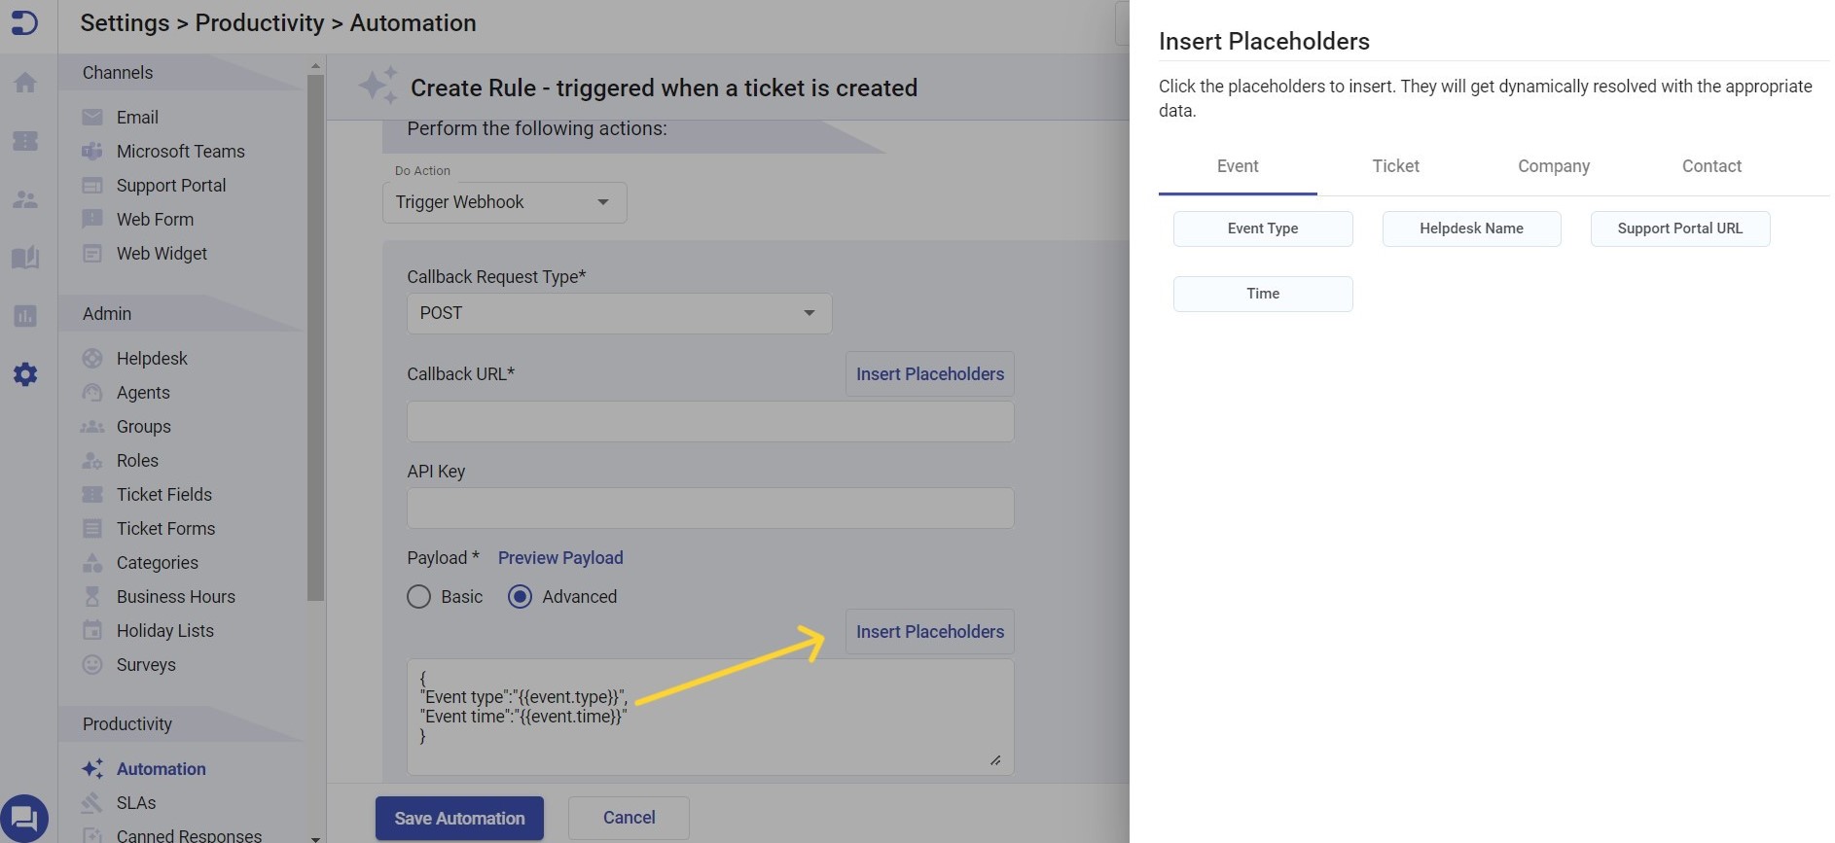Click the Save Automation button

point(458,818)
